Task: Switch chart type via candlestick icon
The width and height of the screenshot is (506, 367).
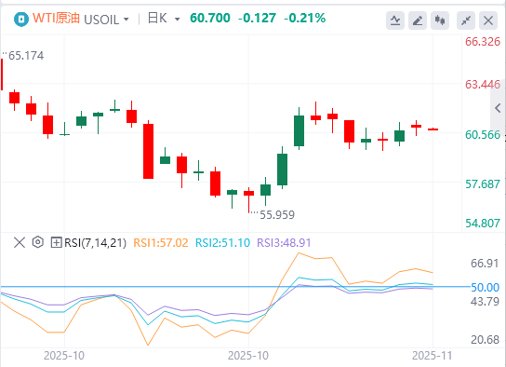Action: pos(440,20)
